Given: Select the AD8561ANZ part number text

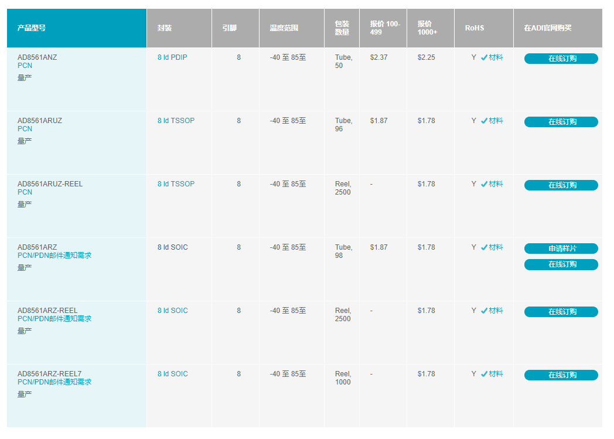Looking at the screenshot, I should click(37, 57).
